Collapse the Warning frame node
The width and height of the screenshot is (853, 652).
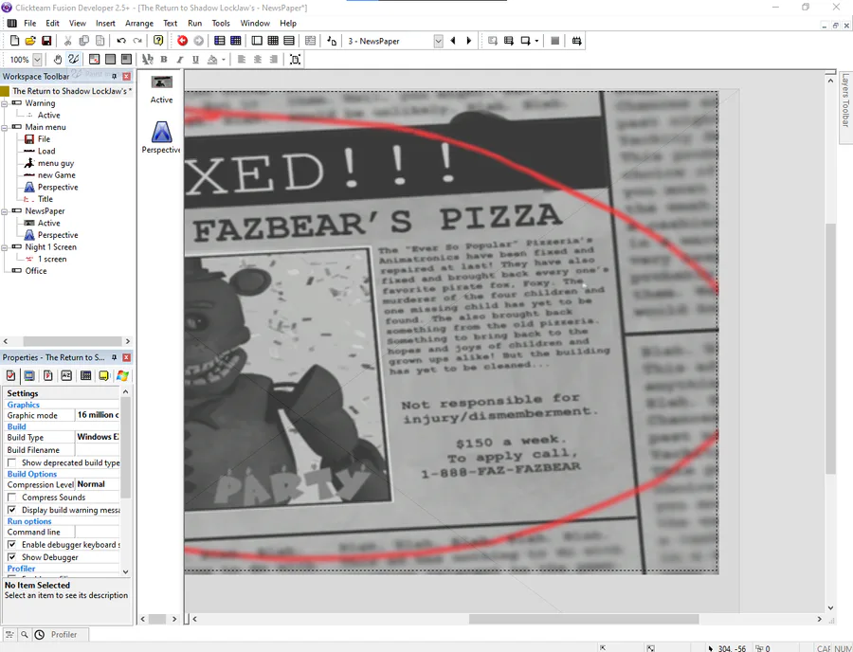[x=5, y=103]
